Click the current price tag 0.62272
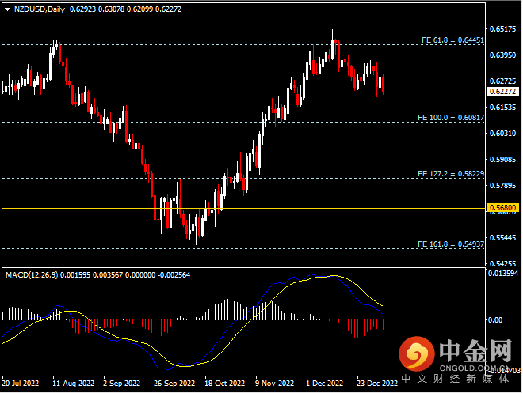Image resolution: width=523 pixels, height=393 pixels. (503, 91)
